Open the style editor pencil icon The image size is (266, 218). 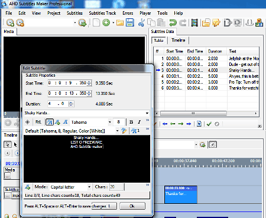pos(124,131)
